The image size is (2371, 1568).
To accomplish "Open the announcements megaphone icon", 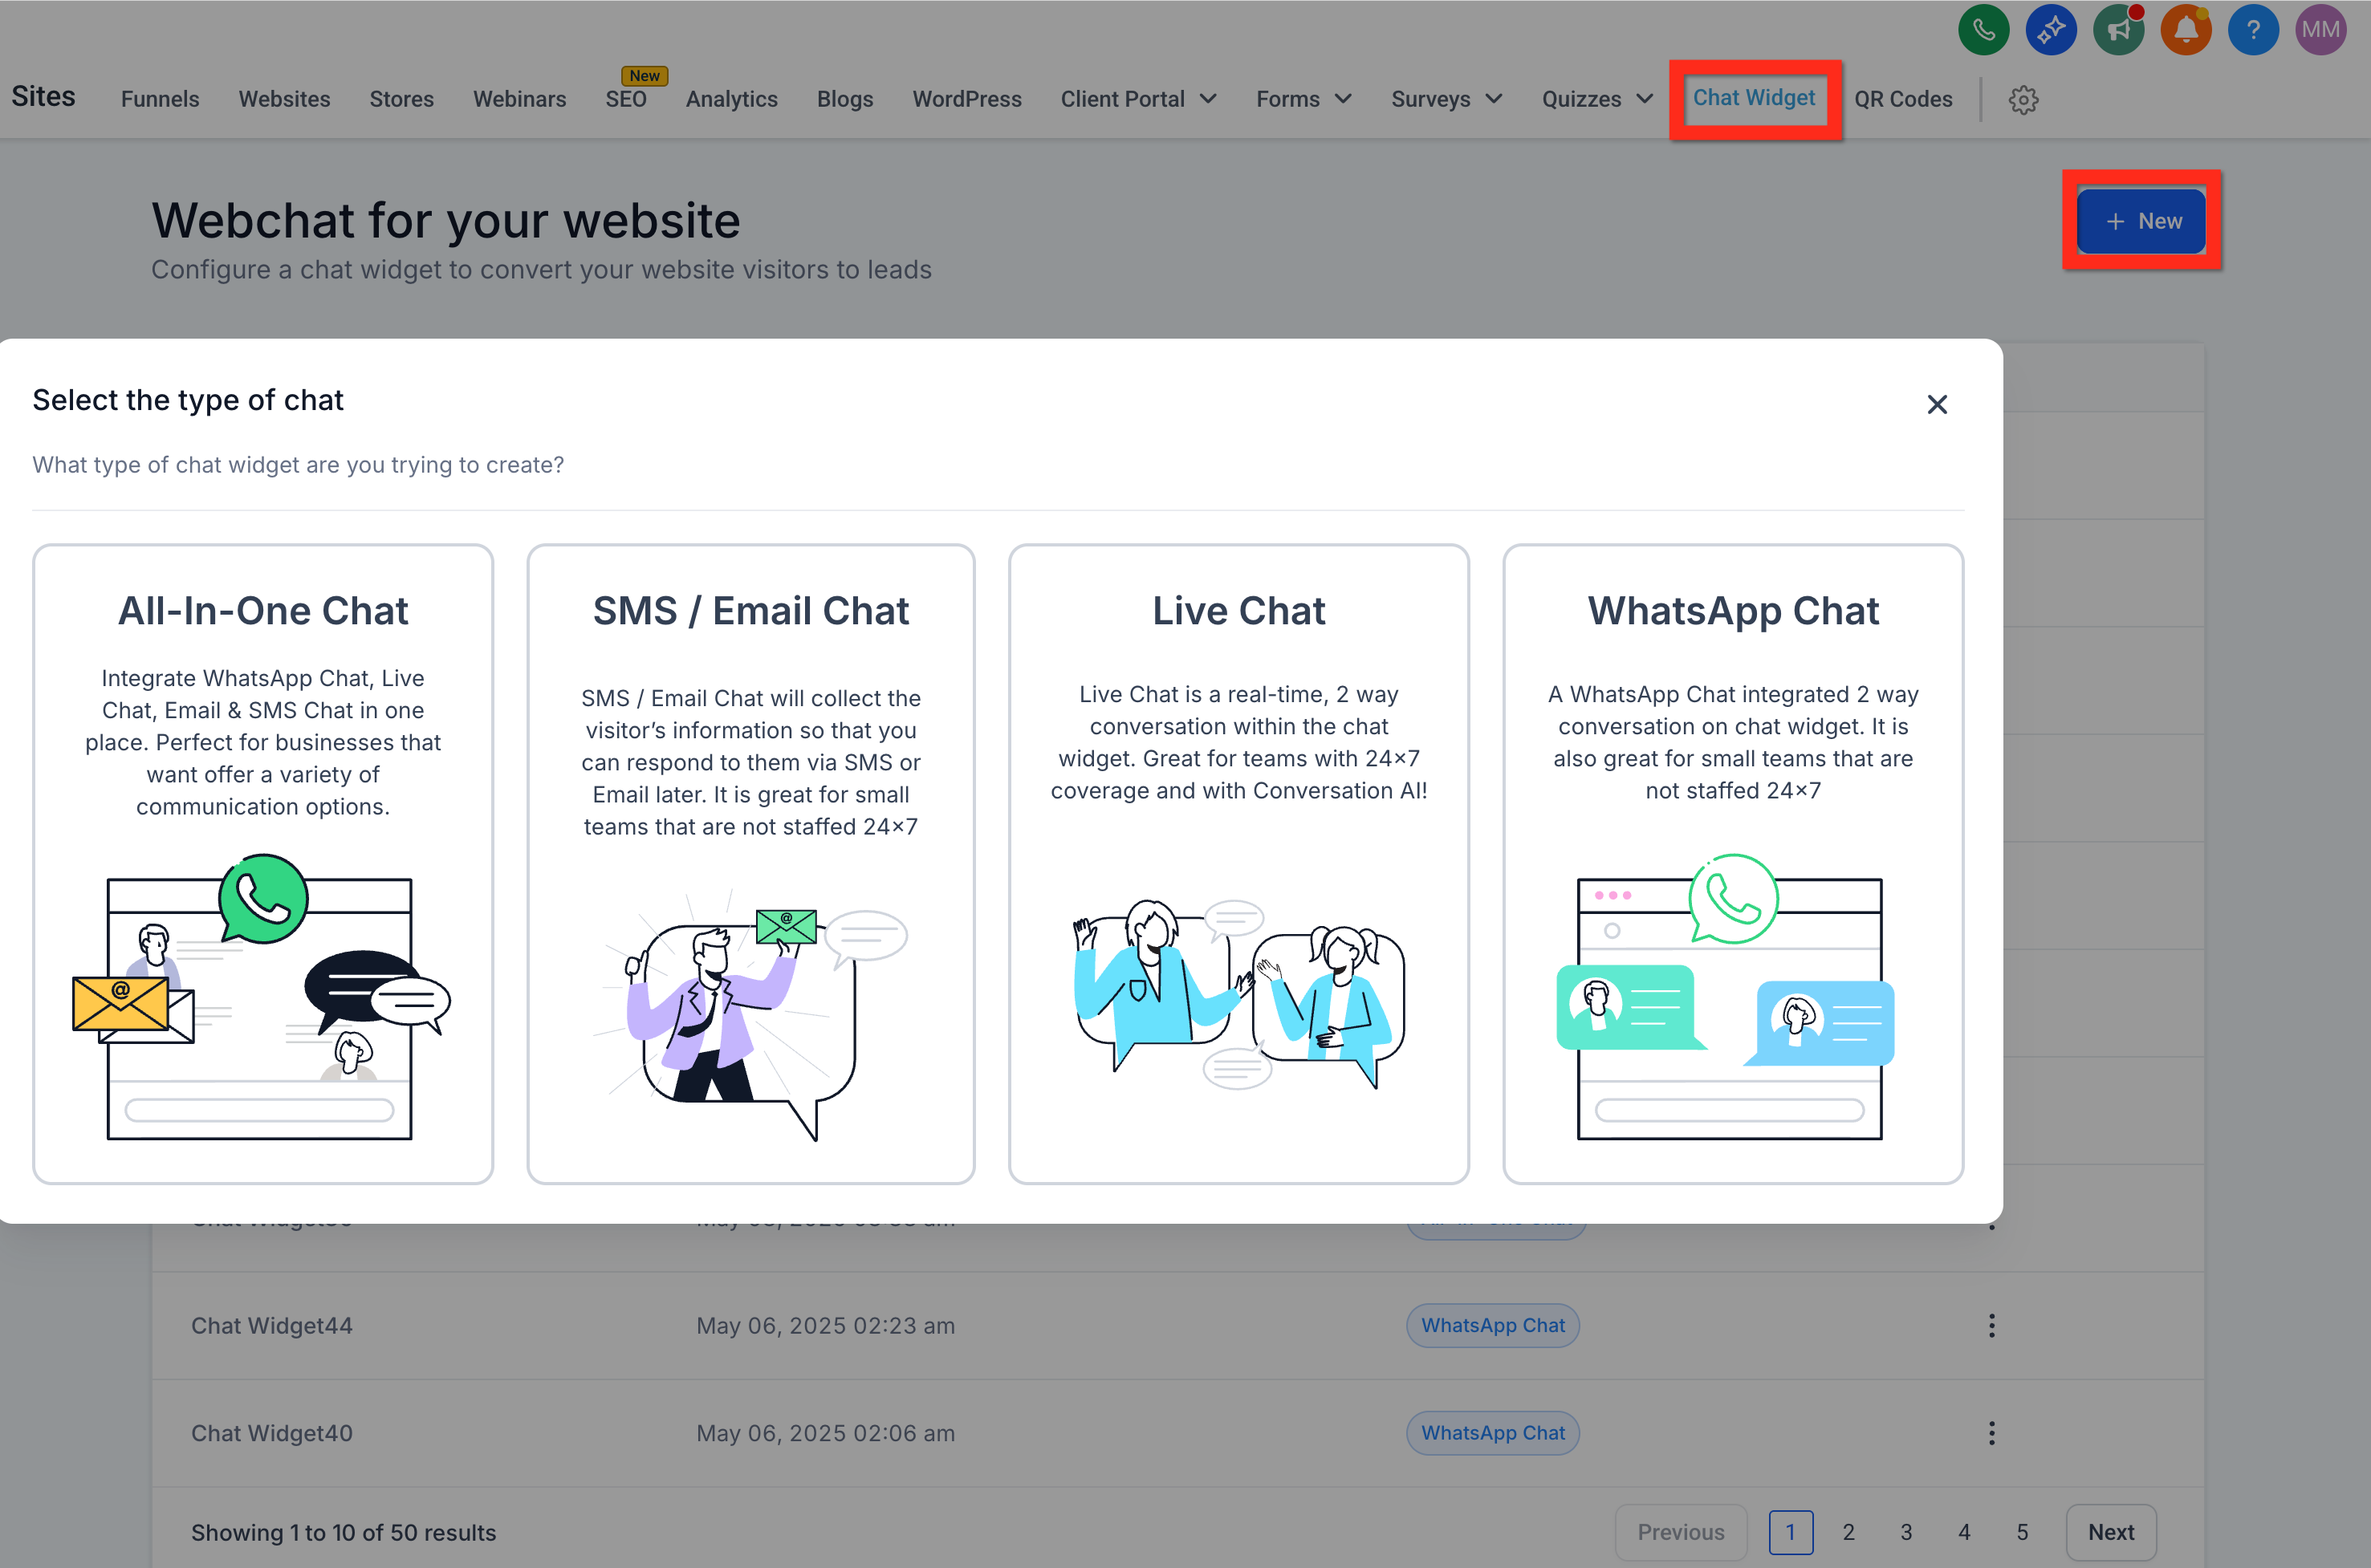I will [2119, 29].
